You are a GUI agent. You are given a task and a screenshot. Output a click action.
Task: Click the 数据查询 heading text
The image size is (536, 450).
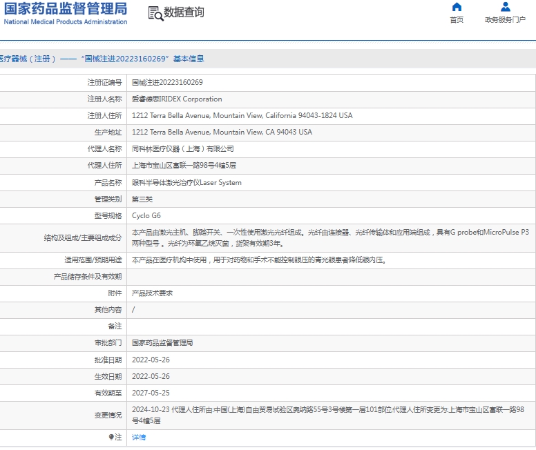click(184, 12)
